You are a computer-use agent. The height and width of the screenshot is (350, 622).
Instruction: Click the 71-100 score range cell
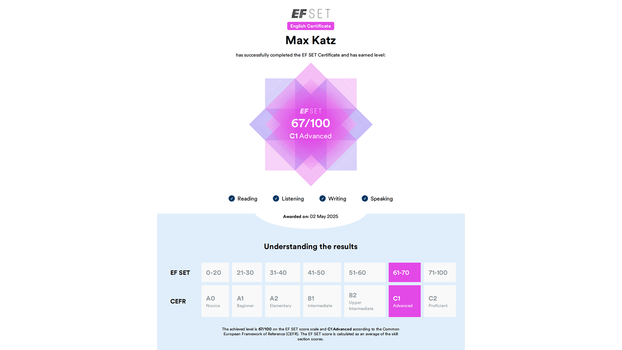coord(440,273)
